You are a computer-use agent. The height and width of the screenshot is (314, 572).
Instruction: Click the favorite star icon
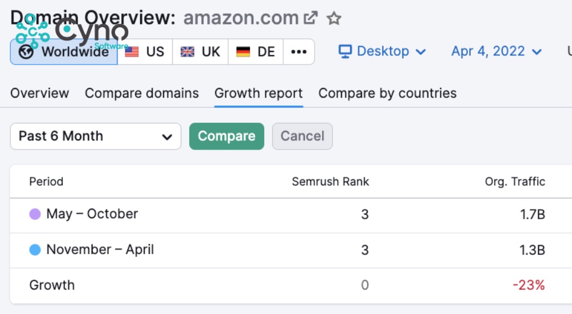[x=334, y=18]
